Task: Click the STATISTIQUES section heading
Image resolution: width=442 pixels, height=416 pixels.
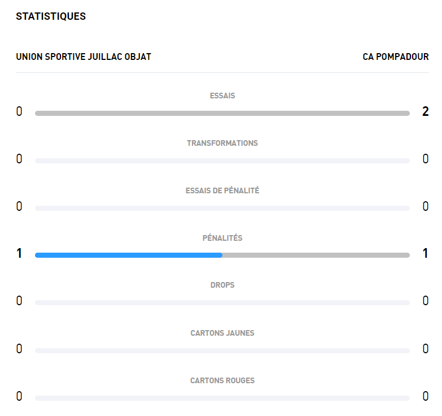Action: 51,16
